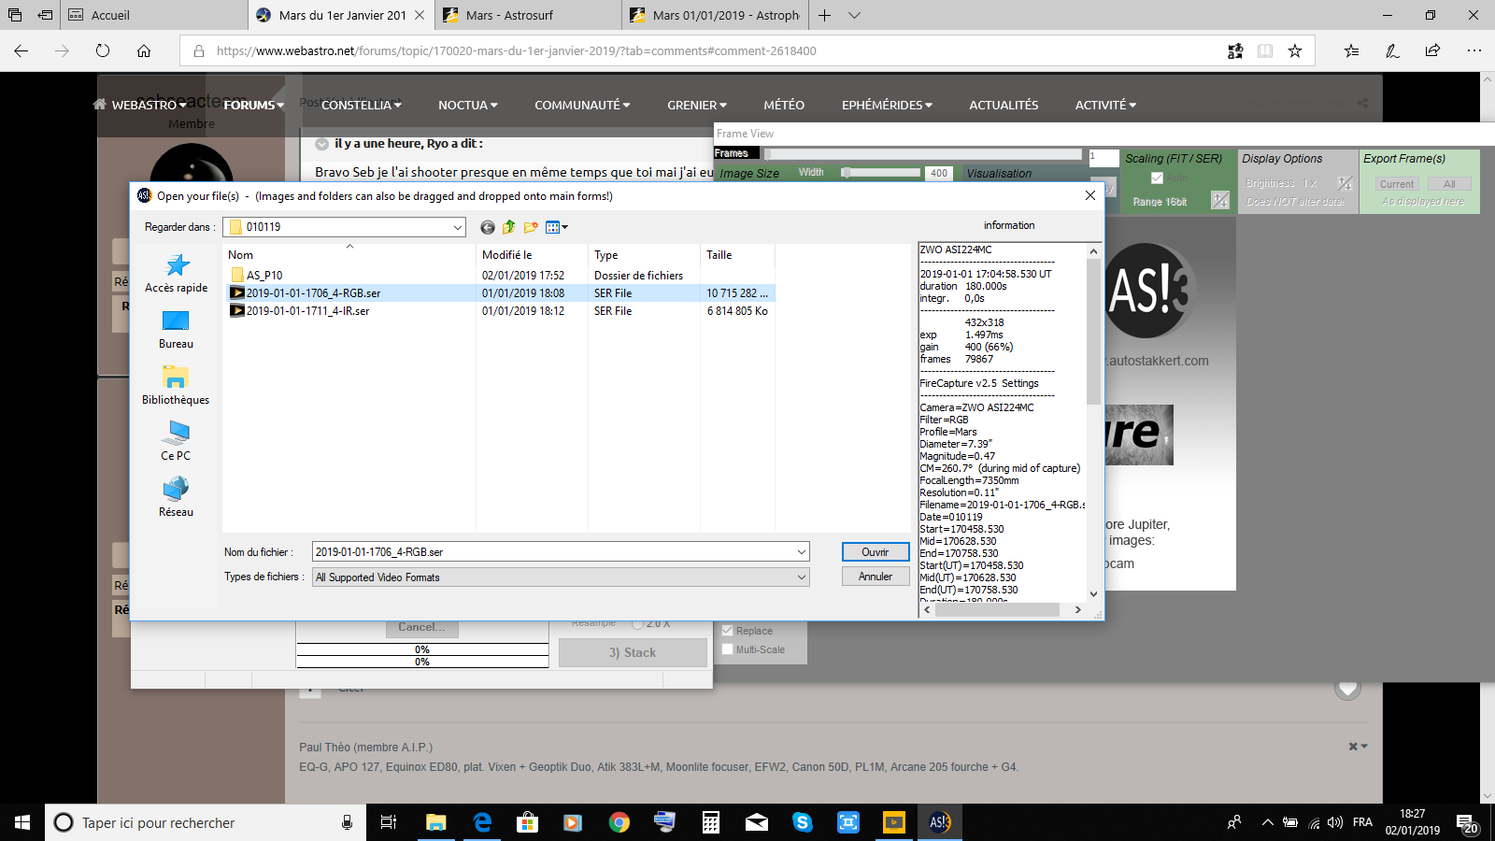Create a new folder in file dialog
1495x841 pixels.
click(531, 227)
